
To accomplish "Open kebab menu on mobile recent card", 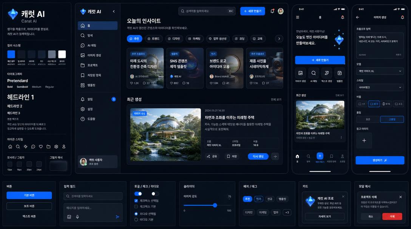I will 341,137.
